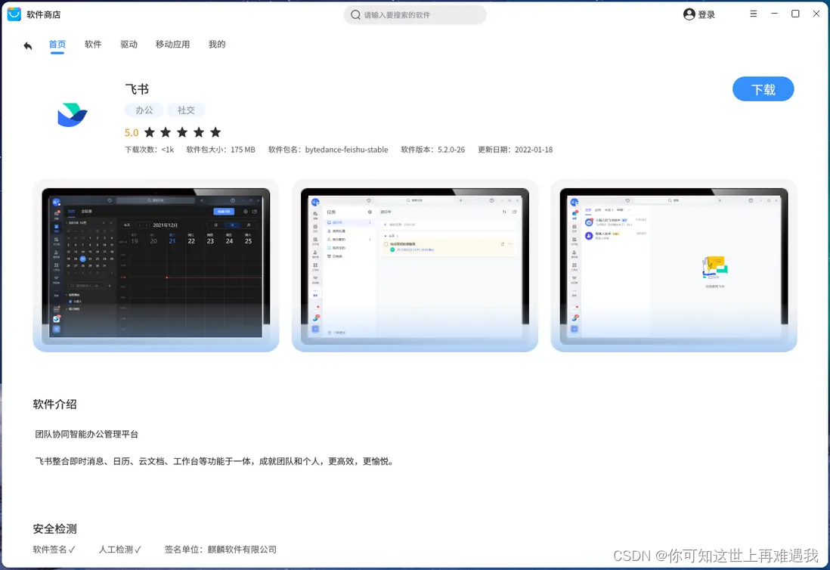Click the 5.0 rating score
The image size is (830, 570).
[x=132, y=132]
